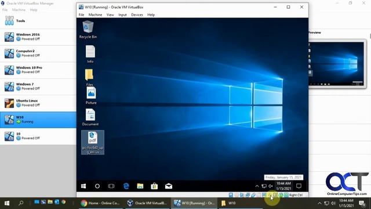This screenshot has height=209, width=371.
Task: Open the host Windows Start button
Action: coord(7,203)
